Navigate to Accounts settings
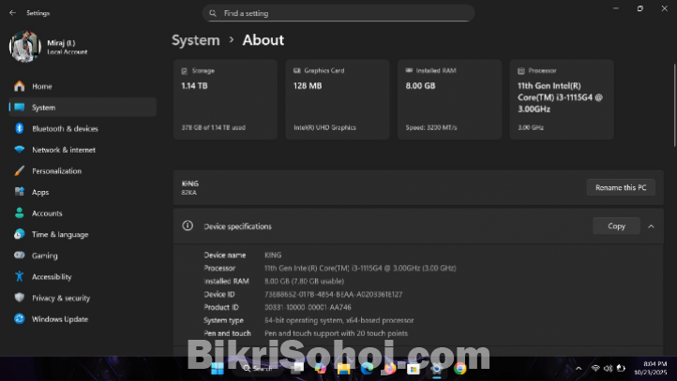This screenshot has width=677, height=381. click(83, 212)
